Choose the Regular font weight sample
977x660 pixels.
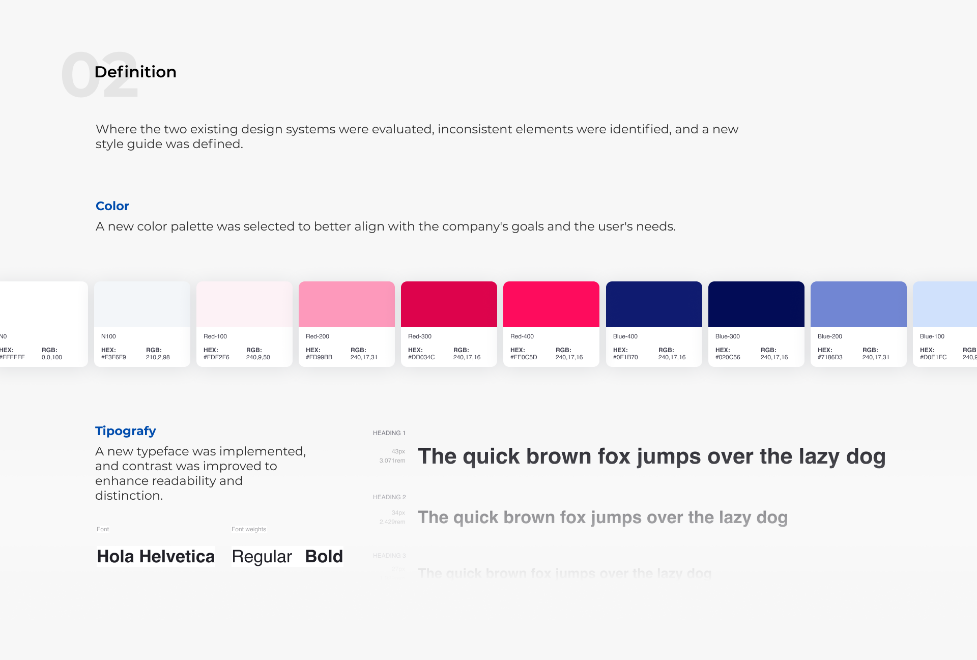point(262,557)
